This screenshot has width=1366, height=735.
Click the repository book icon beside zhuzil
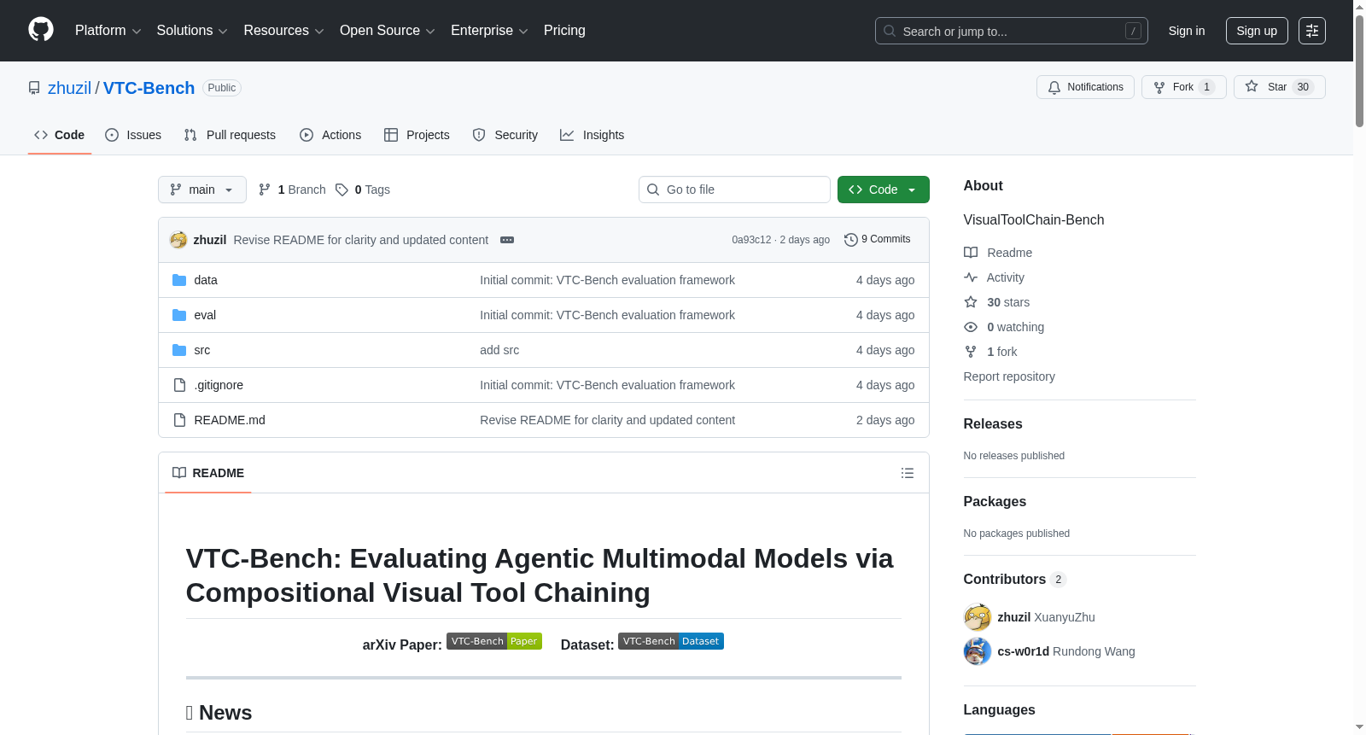pos(34,88)
